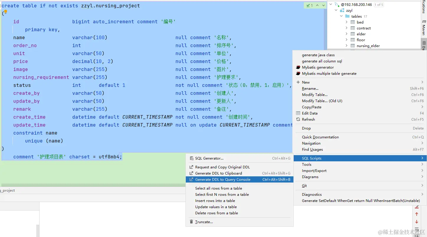The width and height of the screenshot is (427, 237).
Task: Open the New submenu
Action: point(360,82)
